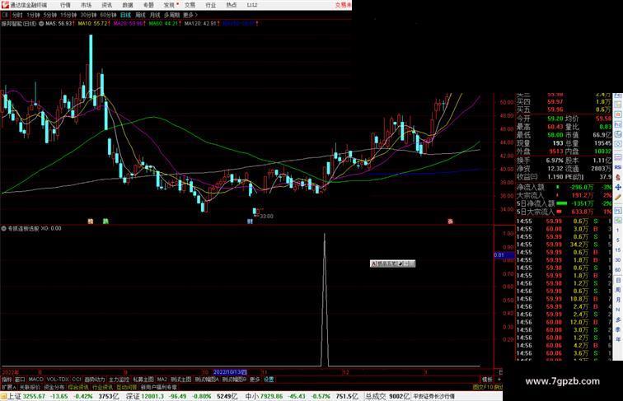Switch chart to 1分钟 period
623x401 pixels.
(x=33, y=15)
